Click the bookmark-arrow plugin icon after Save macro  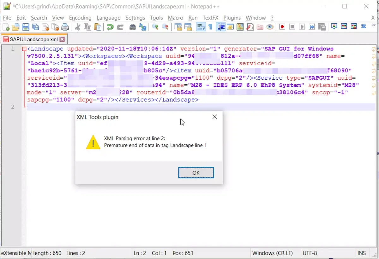pos(334,26)
